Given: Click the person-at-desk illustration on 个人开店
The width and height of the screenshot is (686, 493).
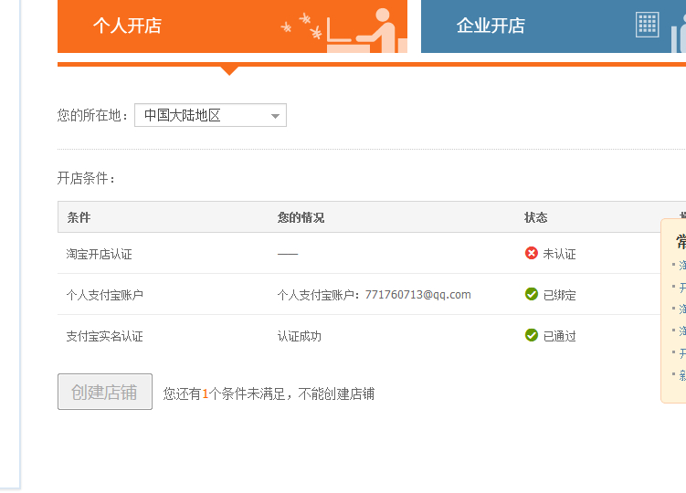Looking at the screenshot, I should pos(366,31).
